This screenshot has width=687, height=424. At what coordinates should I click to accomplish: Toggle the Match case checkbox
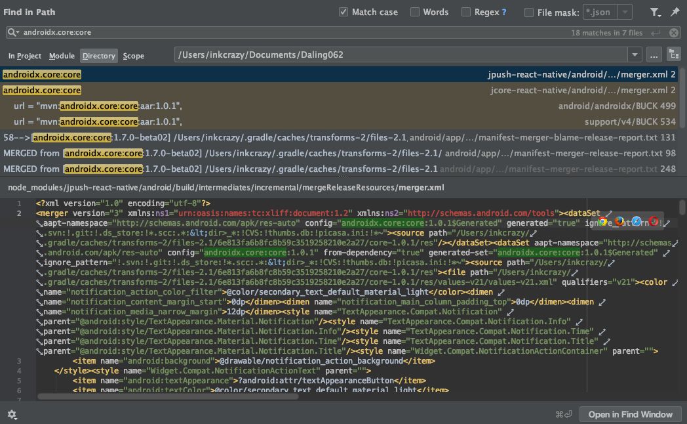click(x=343, y=12)
